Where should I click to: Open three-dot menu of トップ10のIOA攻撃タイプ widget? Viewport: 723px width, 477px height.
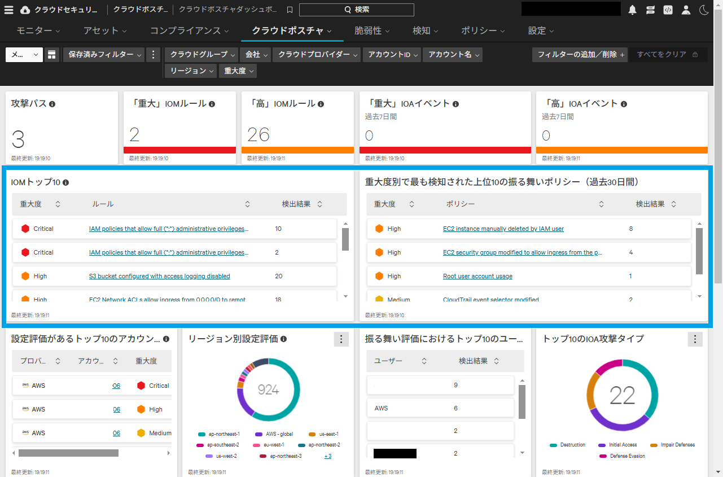[x=695, y=339]
